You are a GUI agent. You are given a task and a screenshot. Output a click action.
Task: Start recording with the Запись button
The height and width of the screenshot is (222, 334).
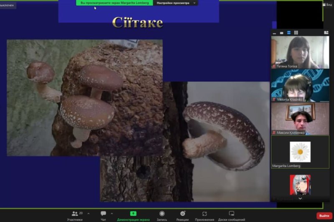coord(162,215)
